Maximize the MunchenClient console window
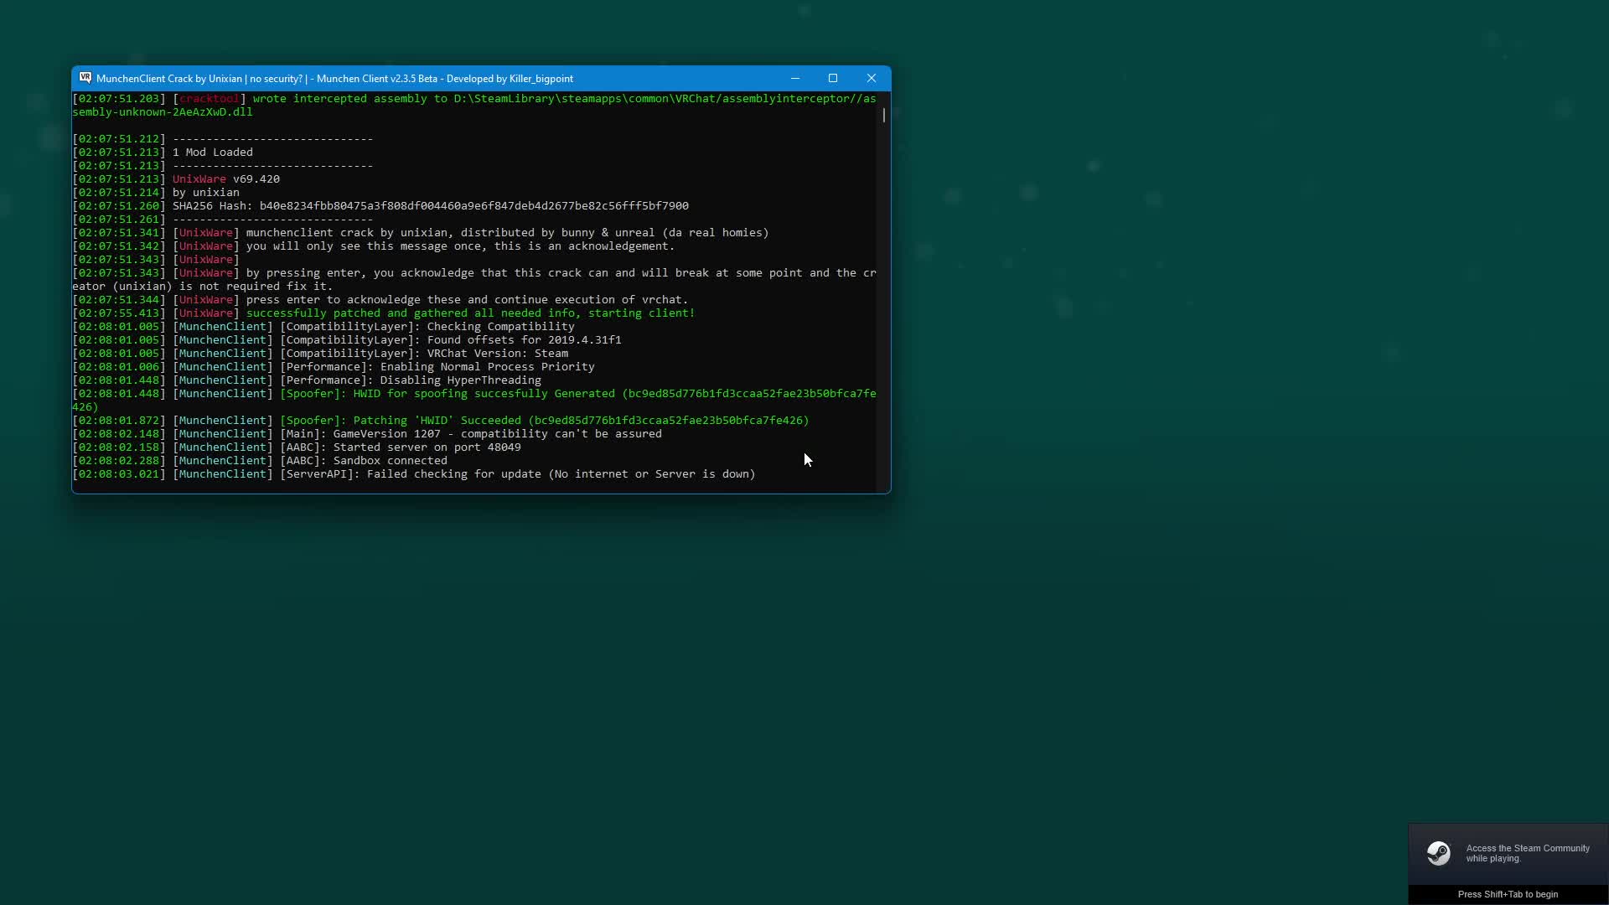Screen dimensions: 1609x905 [x=833, y=78]
